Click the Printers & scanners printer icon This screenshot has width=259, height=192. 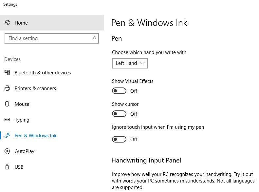pos(7,88)
